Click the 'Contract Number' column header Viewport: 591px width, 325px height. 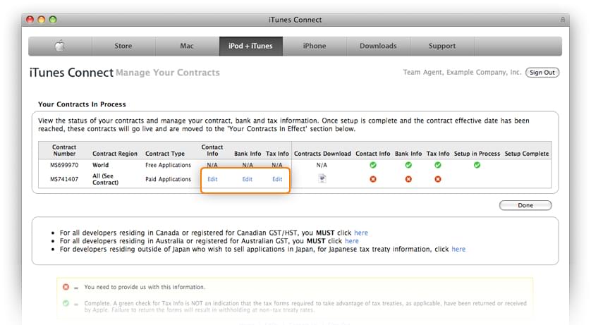click(64, 150)
